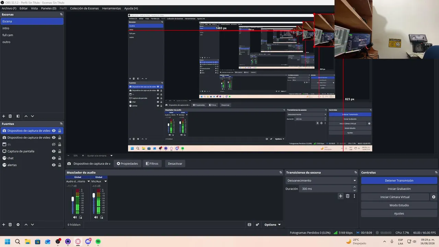
Task: Open File Explorer from the taskbar
Action: click(27, 242)
